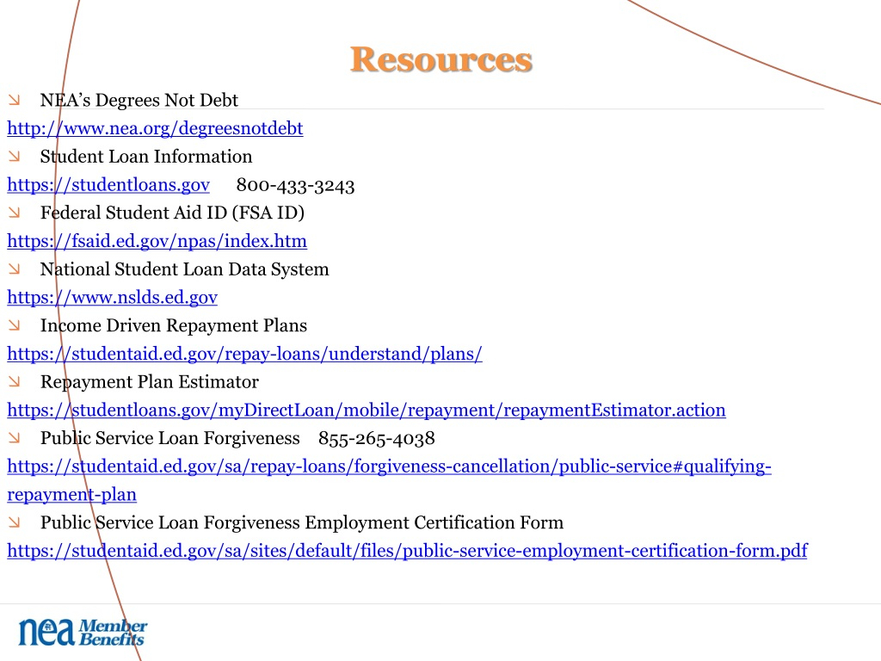Open the repaymentEstimator.action link
The width and height of the screenshot is (881, 661).
(x=367, y=410)
